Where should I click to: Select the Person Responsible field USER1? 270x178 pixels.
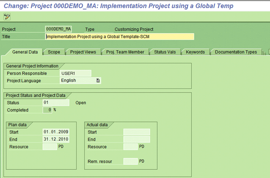tap(76, 73)
